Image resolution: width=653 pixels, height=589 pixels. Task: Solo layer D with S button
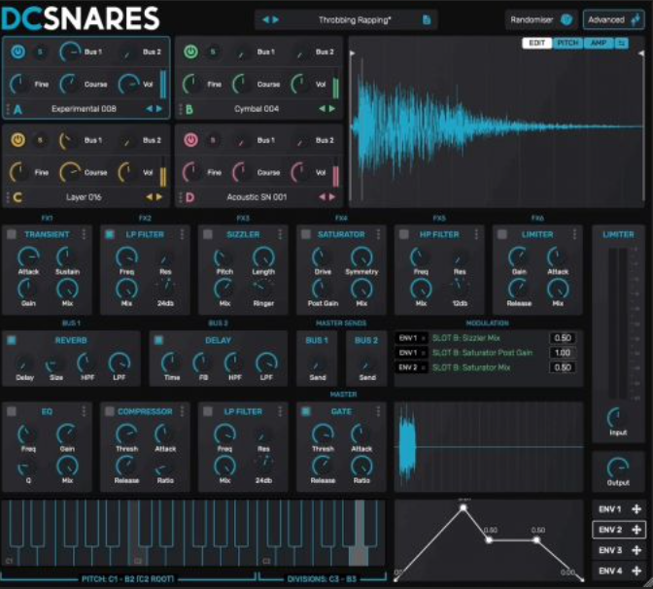tap(213, 140)
